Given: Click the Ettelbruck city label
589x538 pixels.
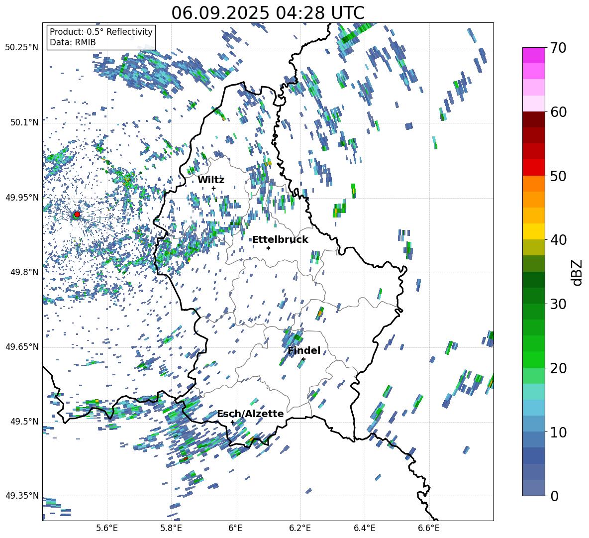Looking at the screenshot, I should 280,240.
